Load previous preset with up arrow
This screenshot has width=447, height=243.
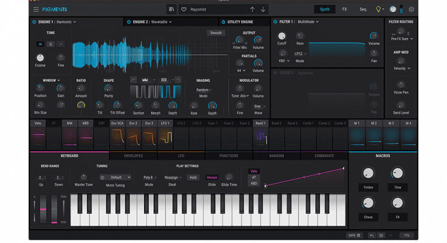coord(252,10)
